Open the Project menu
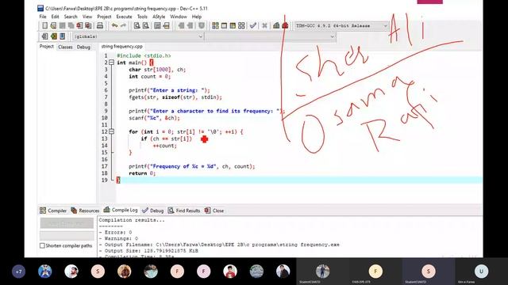508x285 pixels. (104, 17)
